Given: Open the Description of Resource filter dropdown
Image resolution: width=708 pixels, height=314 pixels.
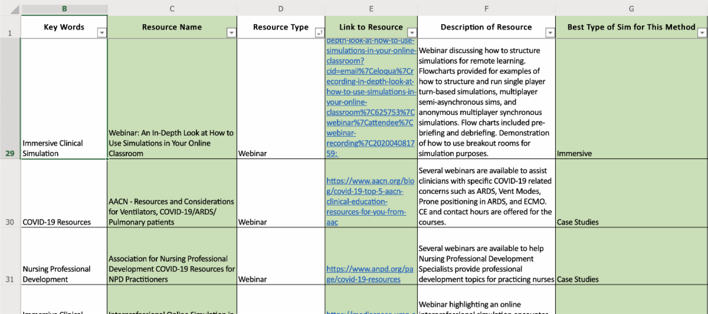Looking at the screenshot, I should coord(550,33).
